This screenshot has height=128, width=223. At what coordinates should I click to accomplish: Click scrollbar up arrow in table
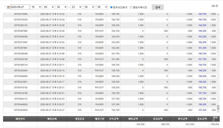218,14
